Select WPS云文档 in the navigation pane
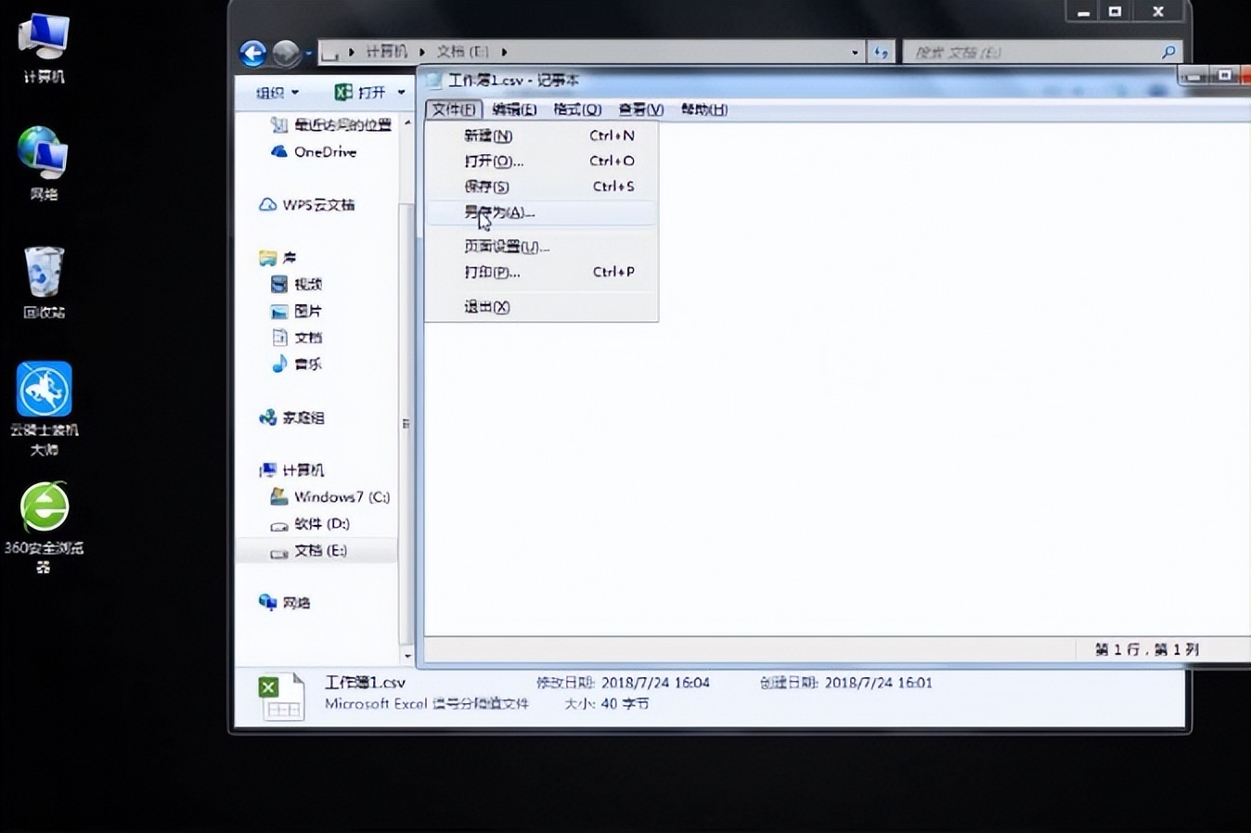 pos(307,204)
